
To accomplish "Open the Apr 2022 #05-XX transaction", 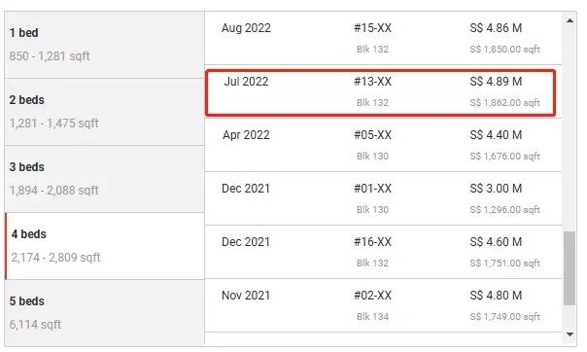I will tap(383, 145).
